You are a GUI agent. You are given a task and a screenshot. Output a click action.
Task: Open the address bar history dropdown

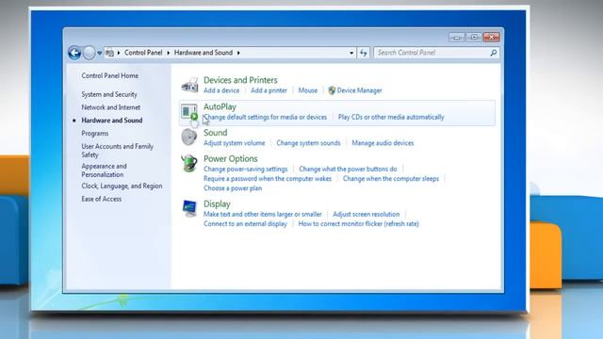351,53
